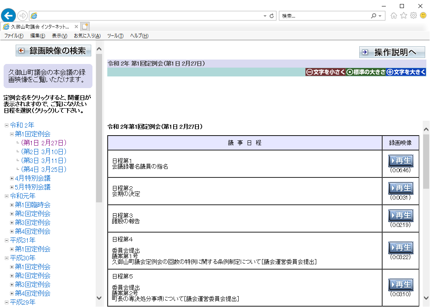Screen dimensions: 430x307
Task: Expand 令和元年 第2回定例会 node
Action: [x=12, y=214]
